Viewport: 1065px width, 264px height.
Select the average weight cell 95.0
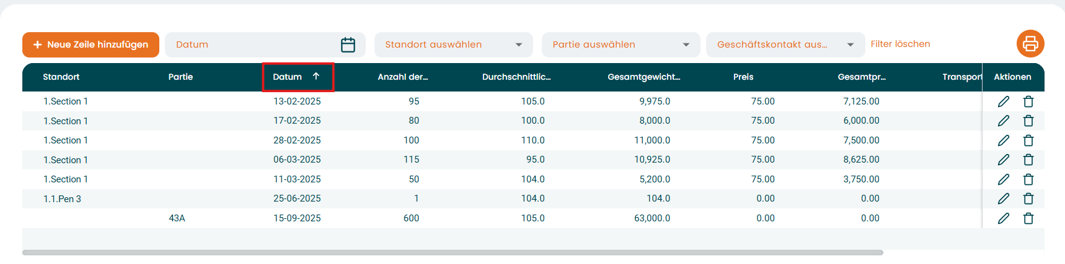[535, 160]
